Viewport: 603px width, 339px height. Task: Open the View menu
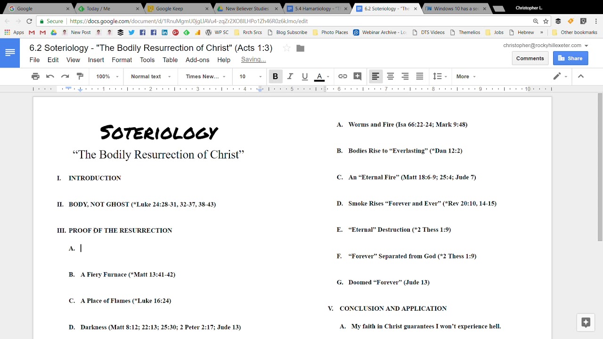point(73,60)
